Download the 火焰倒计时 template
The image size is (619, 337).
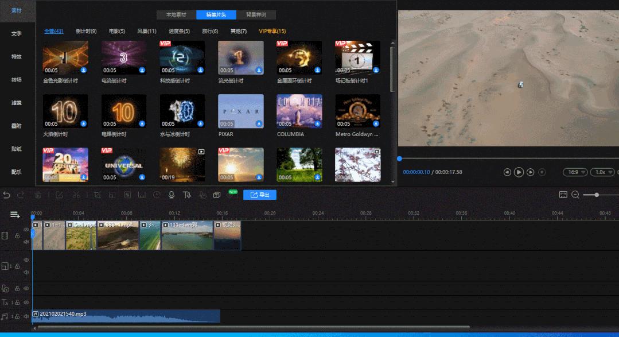[x=83, y=123]
